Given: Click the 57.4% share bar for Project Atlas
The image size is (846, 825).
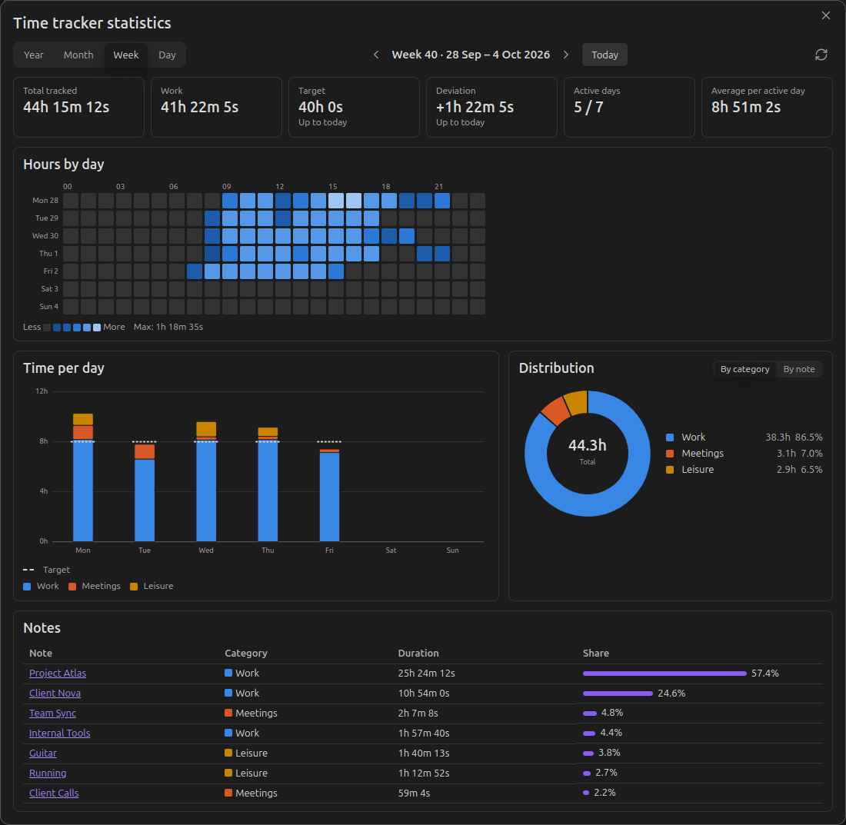Looking at the screenshot, I should (664, 674).
